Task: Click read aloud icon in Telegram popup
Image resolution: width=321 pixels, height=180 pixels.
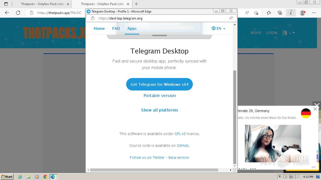Action: tap(231, 18)
